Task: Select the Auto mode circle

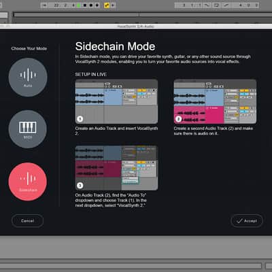Action: click(x=28, y=78)
